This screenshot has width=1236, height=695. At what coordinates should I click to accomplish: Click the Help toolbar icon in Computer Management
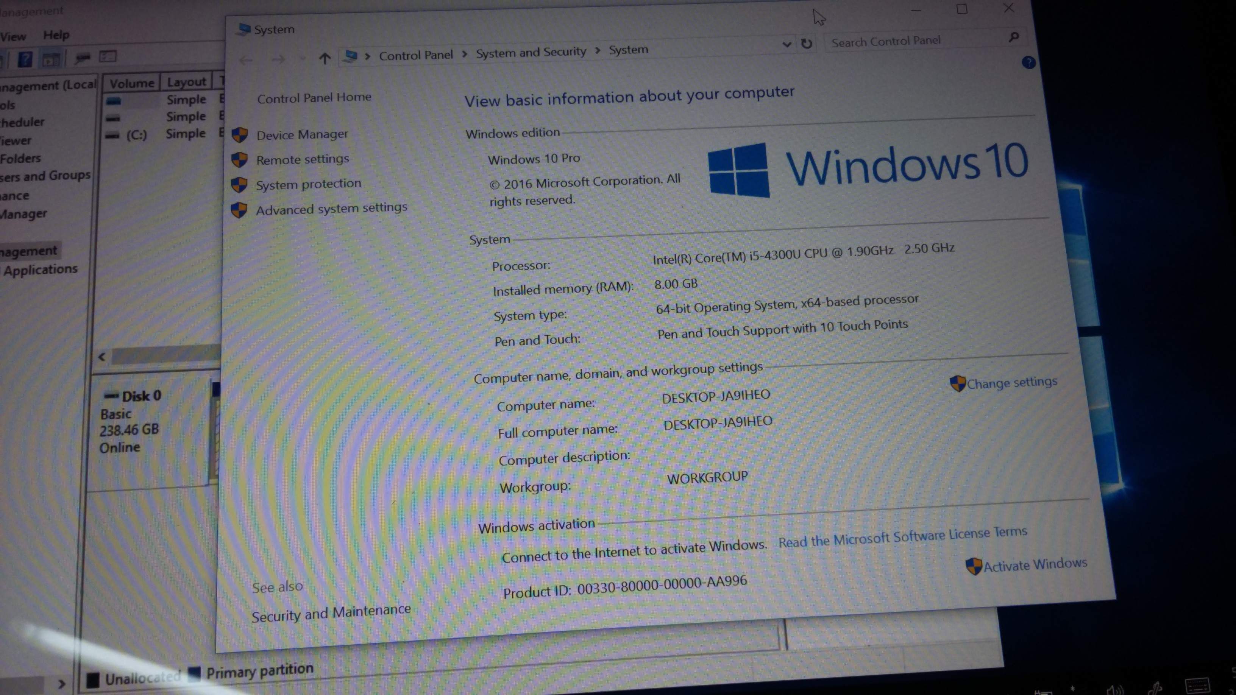coord(25,59)
